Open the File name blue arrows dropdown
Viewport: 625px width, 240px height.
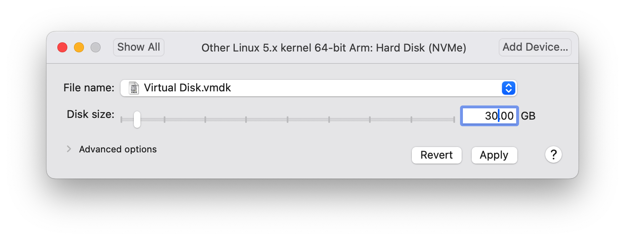(x=509, y=88)
